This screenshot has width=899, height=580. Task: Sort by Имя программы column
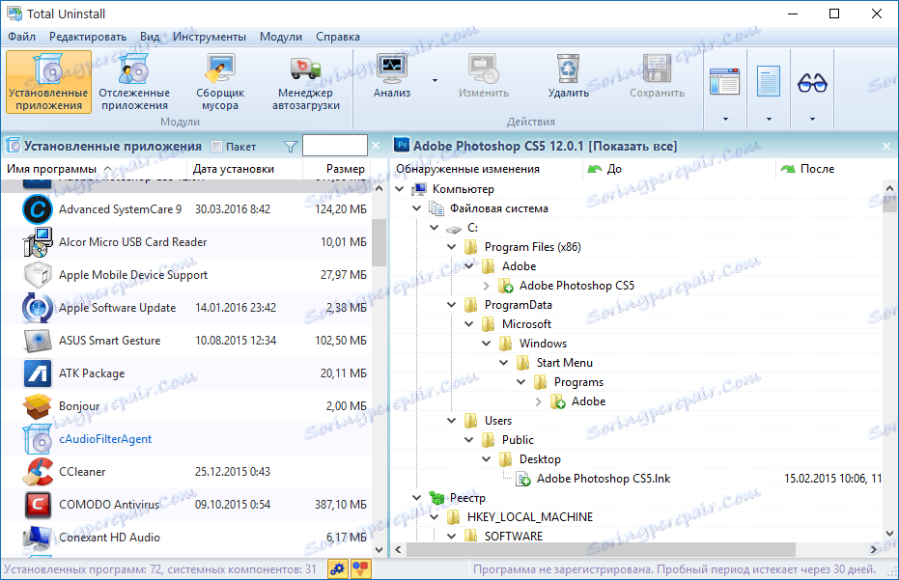point(94,169)
